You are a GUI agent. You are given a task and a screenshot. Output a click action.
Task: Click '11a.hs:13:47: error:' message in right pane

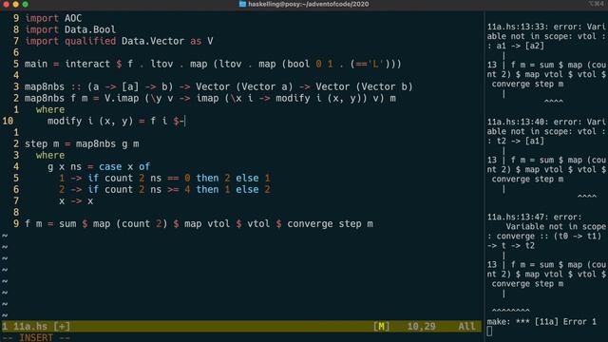[535, 217]
